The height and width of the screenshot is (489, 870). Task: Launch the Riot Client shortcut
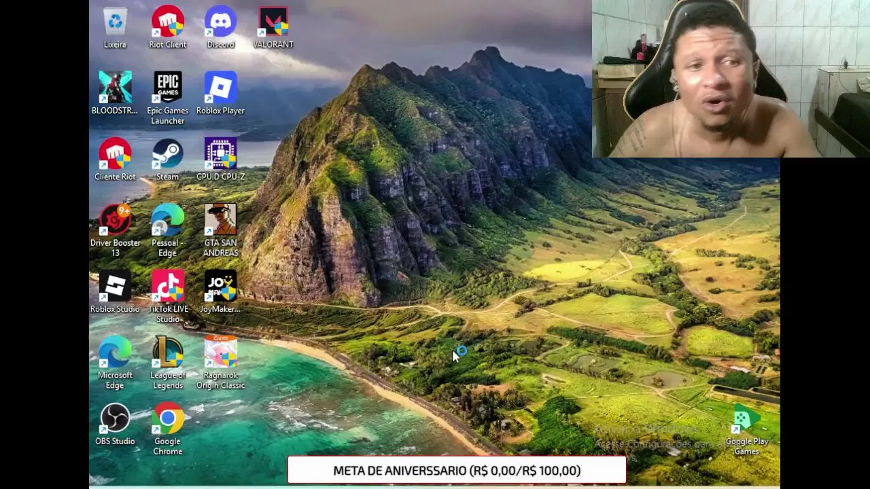click(167, 27)
